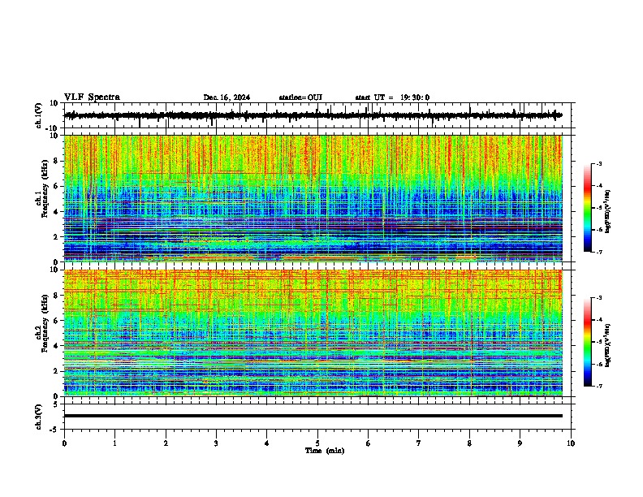Click the "VLF Spectra" plot title
Screen dimensions: 643x497
pos(92,97)
